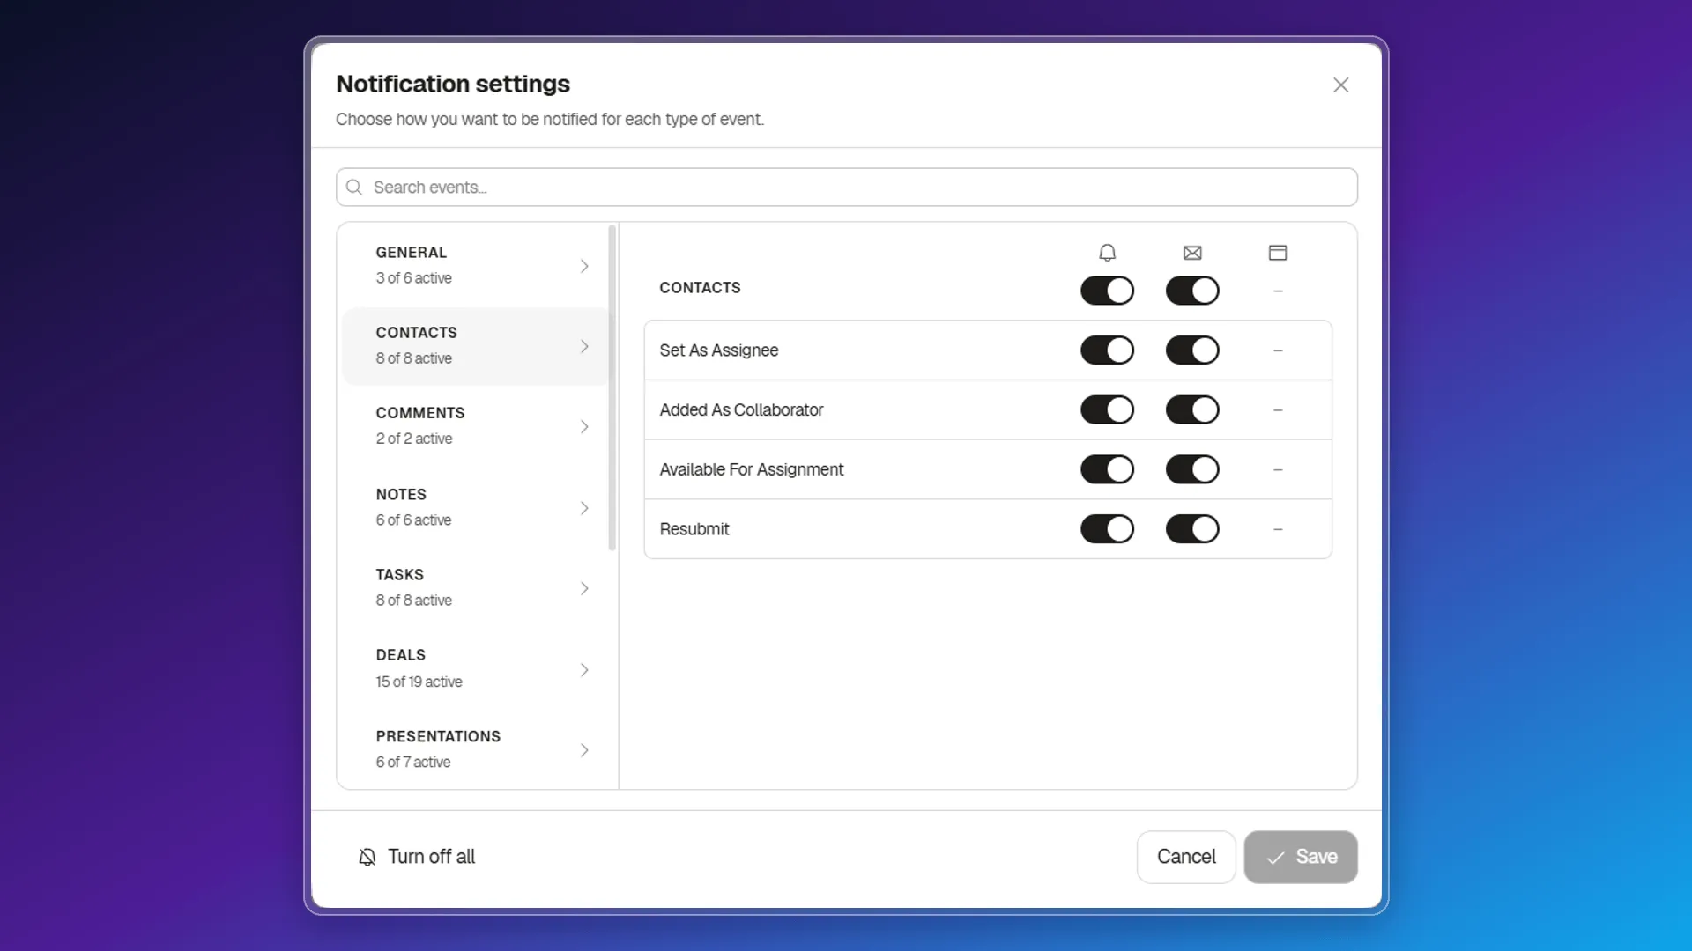Click the Save button label
Image resolution: width=1692 pixels, height=951 pixels.
click(1316, 857)
